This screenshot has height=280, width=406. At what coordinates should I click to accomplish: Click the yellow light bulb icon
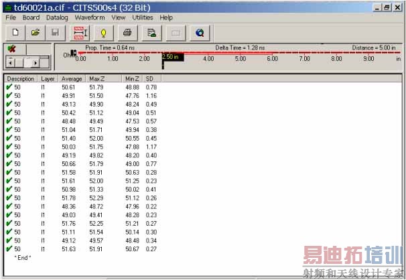104,33
